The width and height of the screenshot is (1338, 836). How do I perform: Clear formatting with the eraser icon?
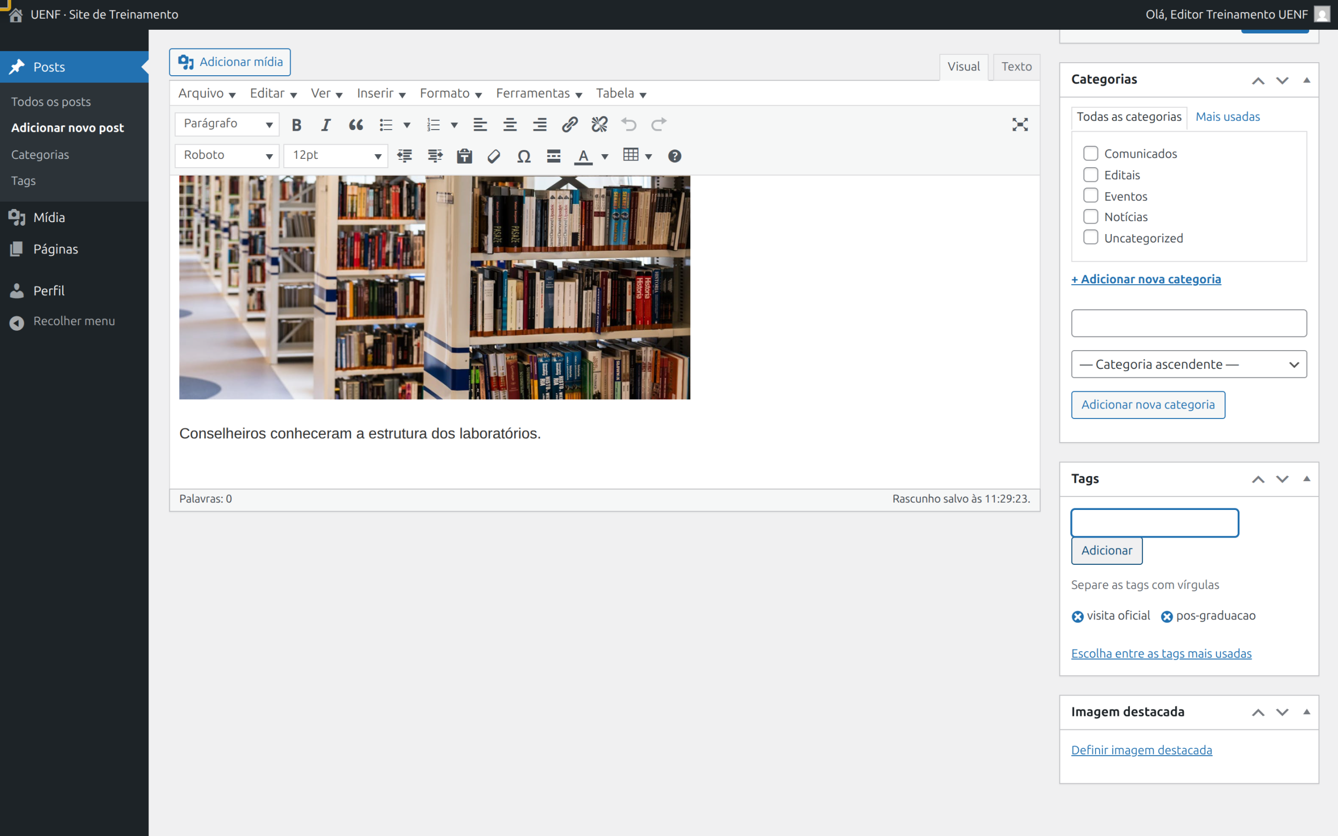pyautogui.click(x=494, y=156)
